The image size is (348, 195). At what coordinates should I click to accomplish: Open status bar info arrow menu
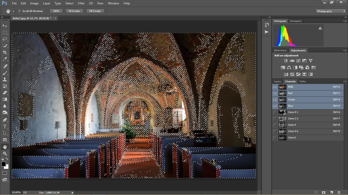pyautogui.click(x=72, y=193)
